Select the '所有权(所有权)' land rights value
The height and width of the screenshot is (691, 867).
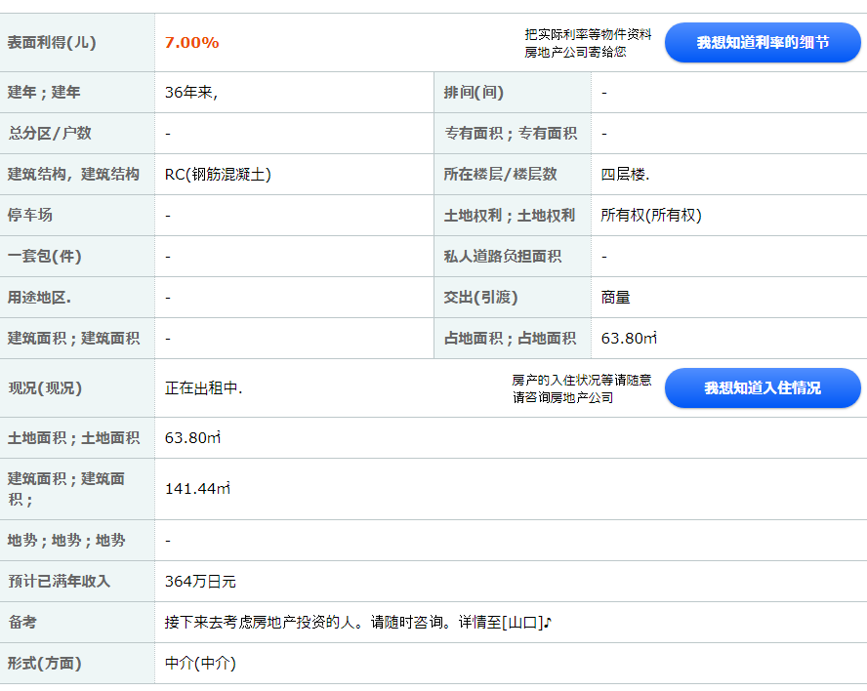tap(651, 216)
